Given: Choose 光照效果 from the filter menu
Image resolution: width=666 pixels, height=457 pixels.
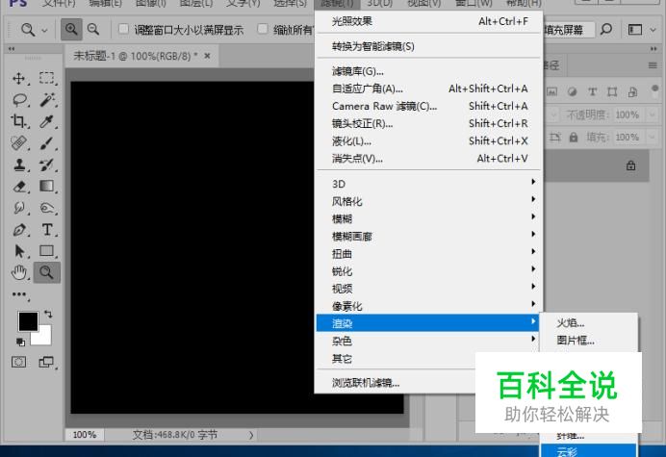Looking at the screenshot, I should point(428,21).
